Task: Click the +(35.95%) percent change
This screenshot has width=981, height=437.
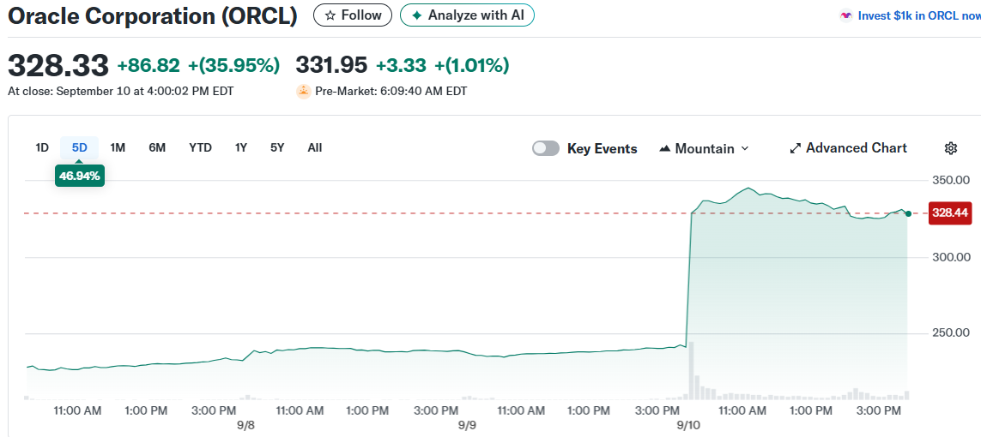Action: 234,65
